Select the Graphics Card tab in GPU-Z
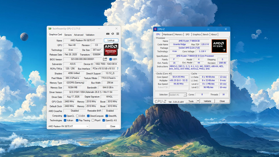Screen dimensions: 279x157 (55, 34)
